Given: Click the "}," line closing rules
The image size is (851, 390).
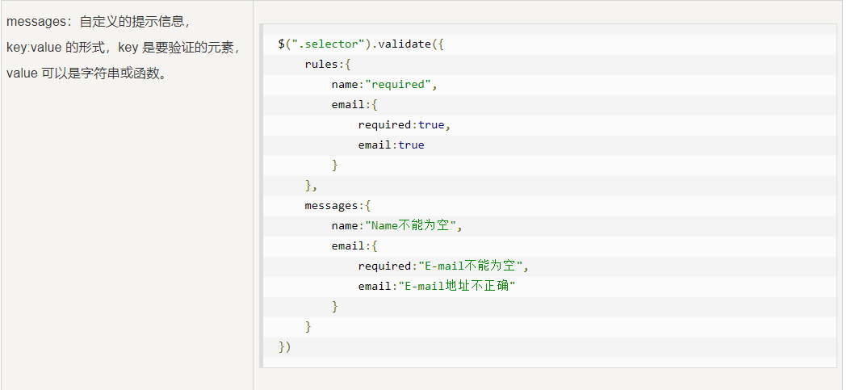Looking at the screenshot, I should 311,186.
